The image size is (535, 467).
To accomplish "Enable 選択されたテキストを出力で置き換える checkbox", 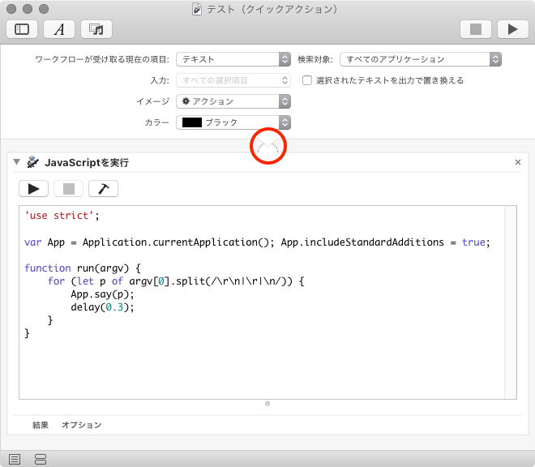I will [307, 80].
